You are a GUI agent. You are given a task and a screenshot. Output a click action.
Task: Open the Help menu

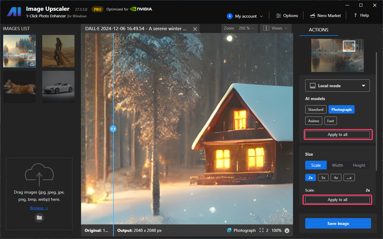361,16
